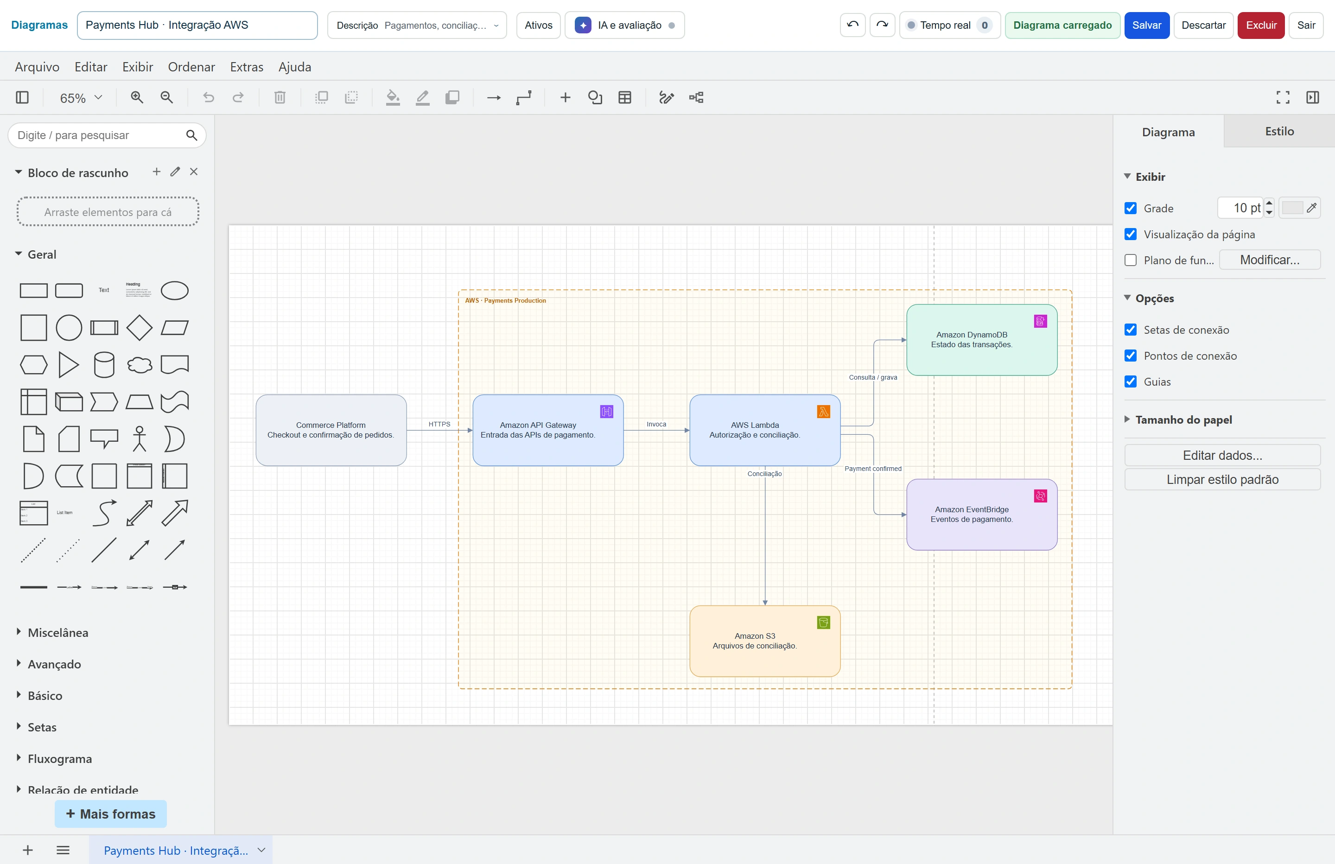Image resolution: width=1335 pixels, height=864 pixels.
Task: Open the Extras menu
Action: pyautogui.click(x=246, y=67)
